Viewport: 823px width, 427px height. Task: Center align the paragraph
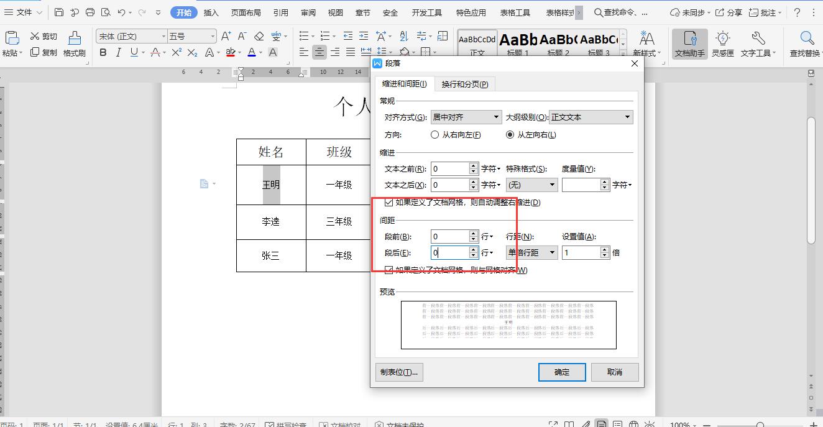[320, 53]
